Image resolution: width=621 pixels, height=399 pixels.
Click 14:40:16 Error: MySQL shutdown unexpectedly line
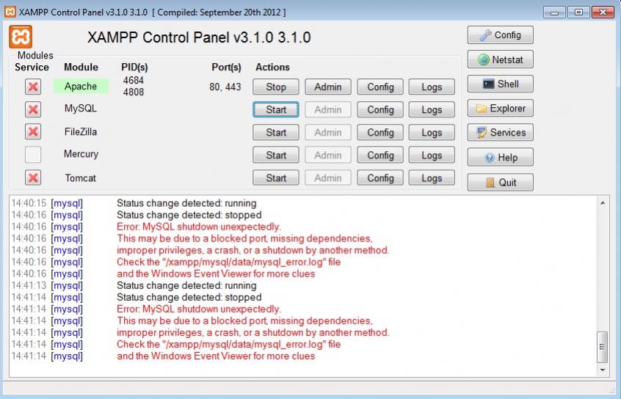[146, 227]
